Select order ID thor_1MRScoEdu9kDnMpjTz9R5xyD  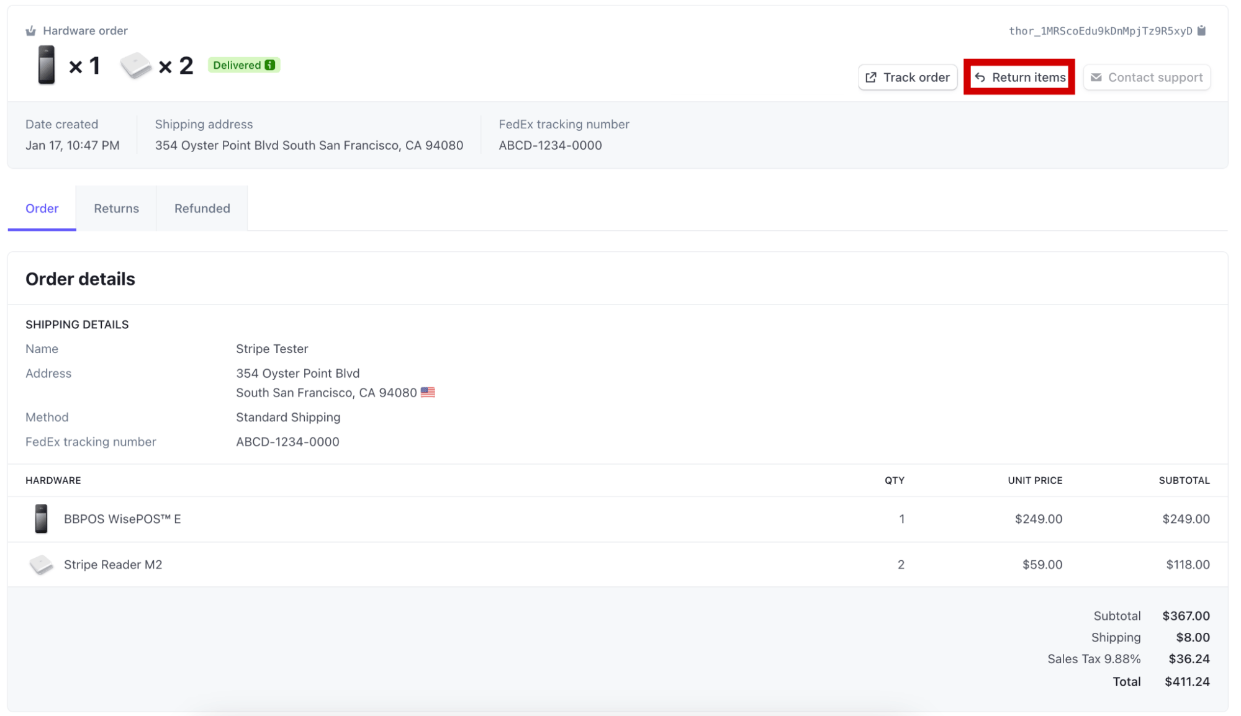pos(1100,31)
